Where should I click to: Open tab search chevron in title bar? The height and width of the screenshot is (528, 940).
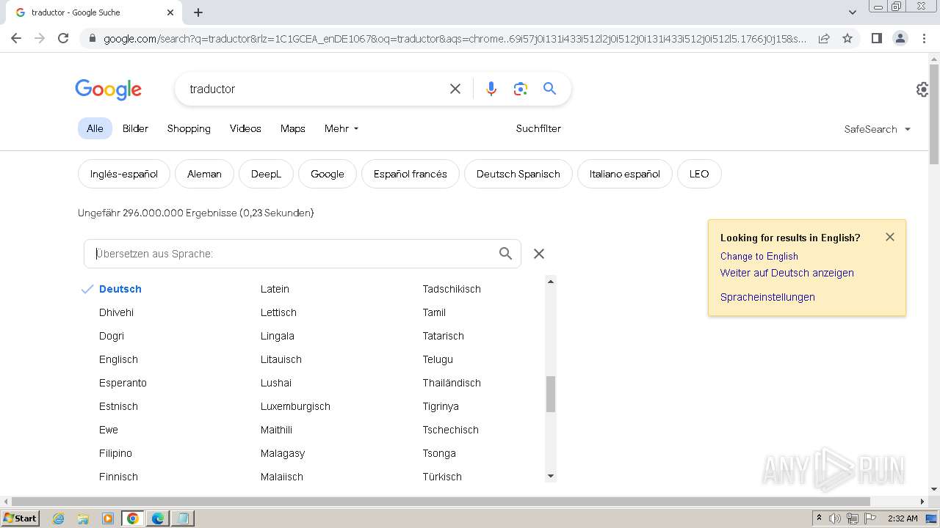pyautogui.click(x=853, y=12)
